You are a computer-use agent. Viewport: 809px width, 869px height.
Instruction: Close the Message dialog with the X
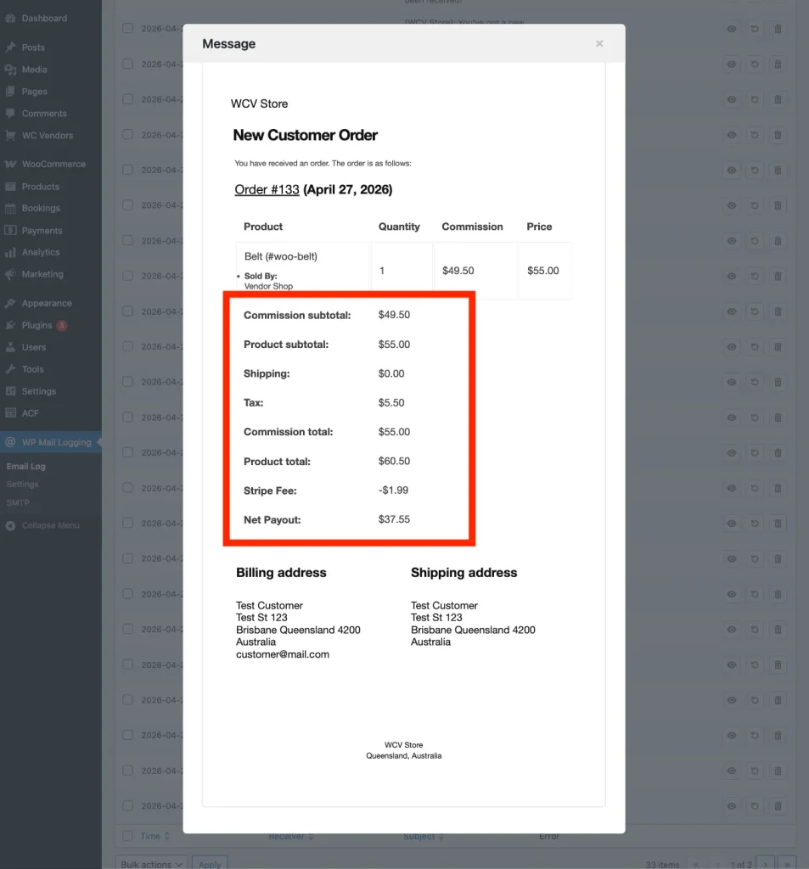(x=599, y=44)
